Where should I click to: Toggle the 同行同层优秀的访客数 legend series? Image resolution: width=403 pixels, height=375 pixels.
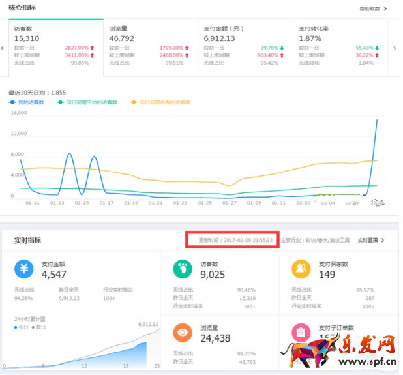pyautogui.click(x=160, y=102)
